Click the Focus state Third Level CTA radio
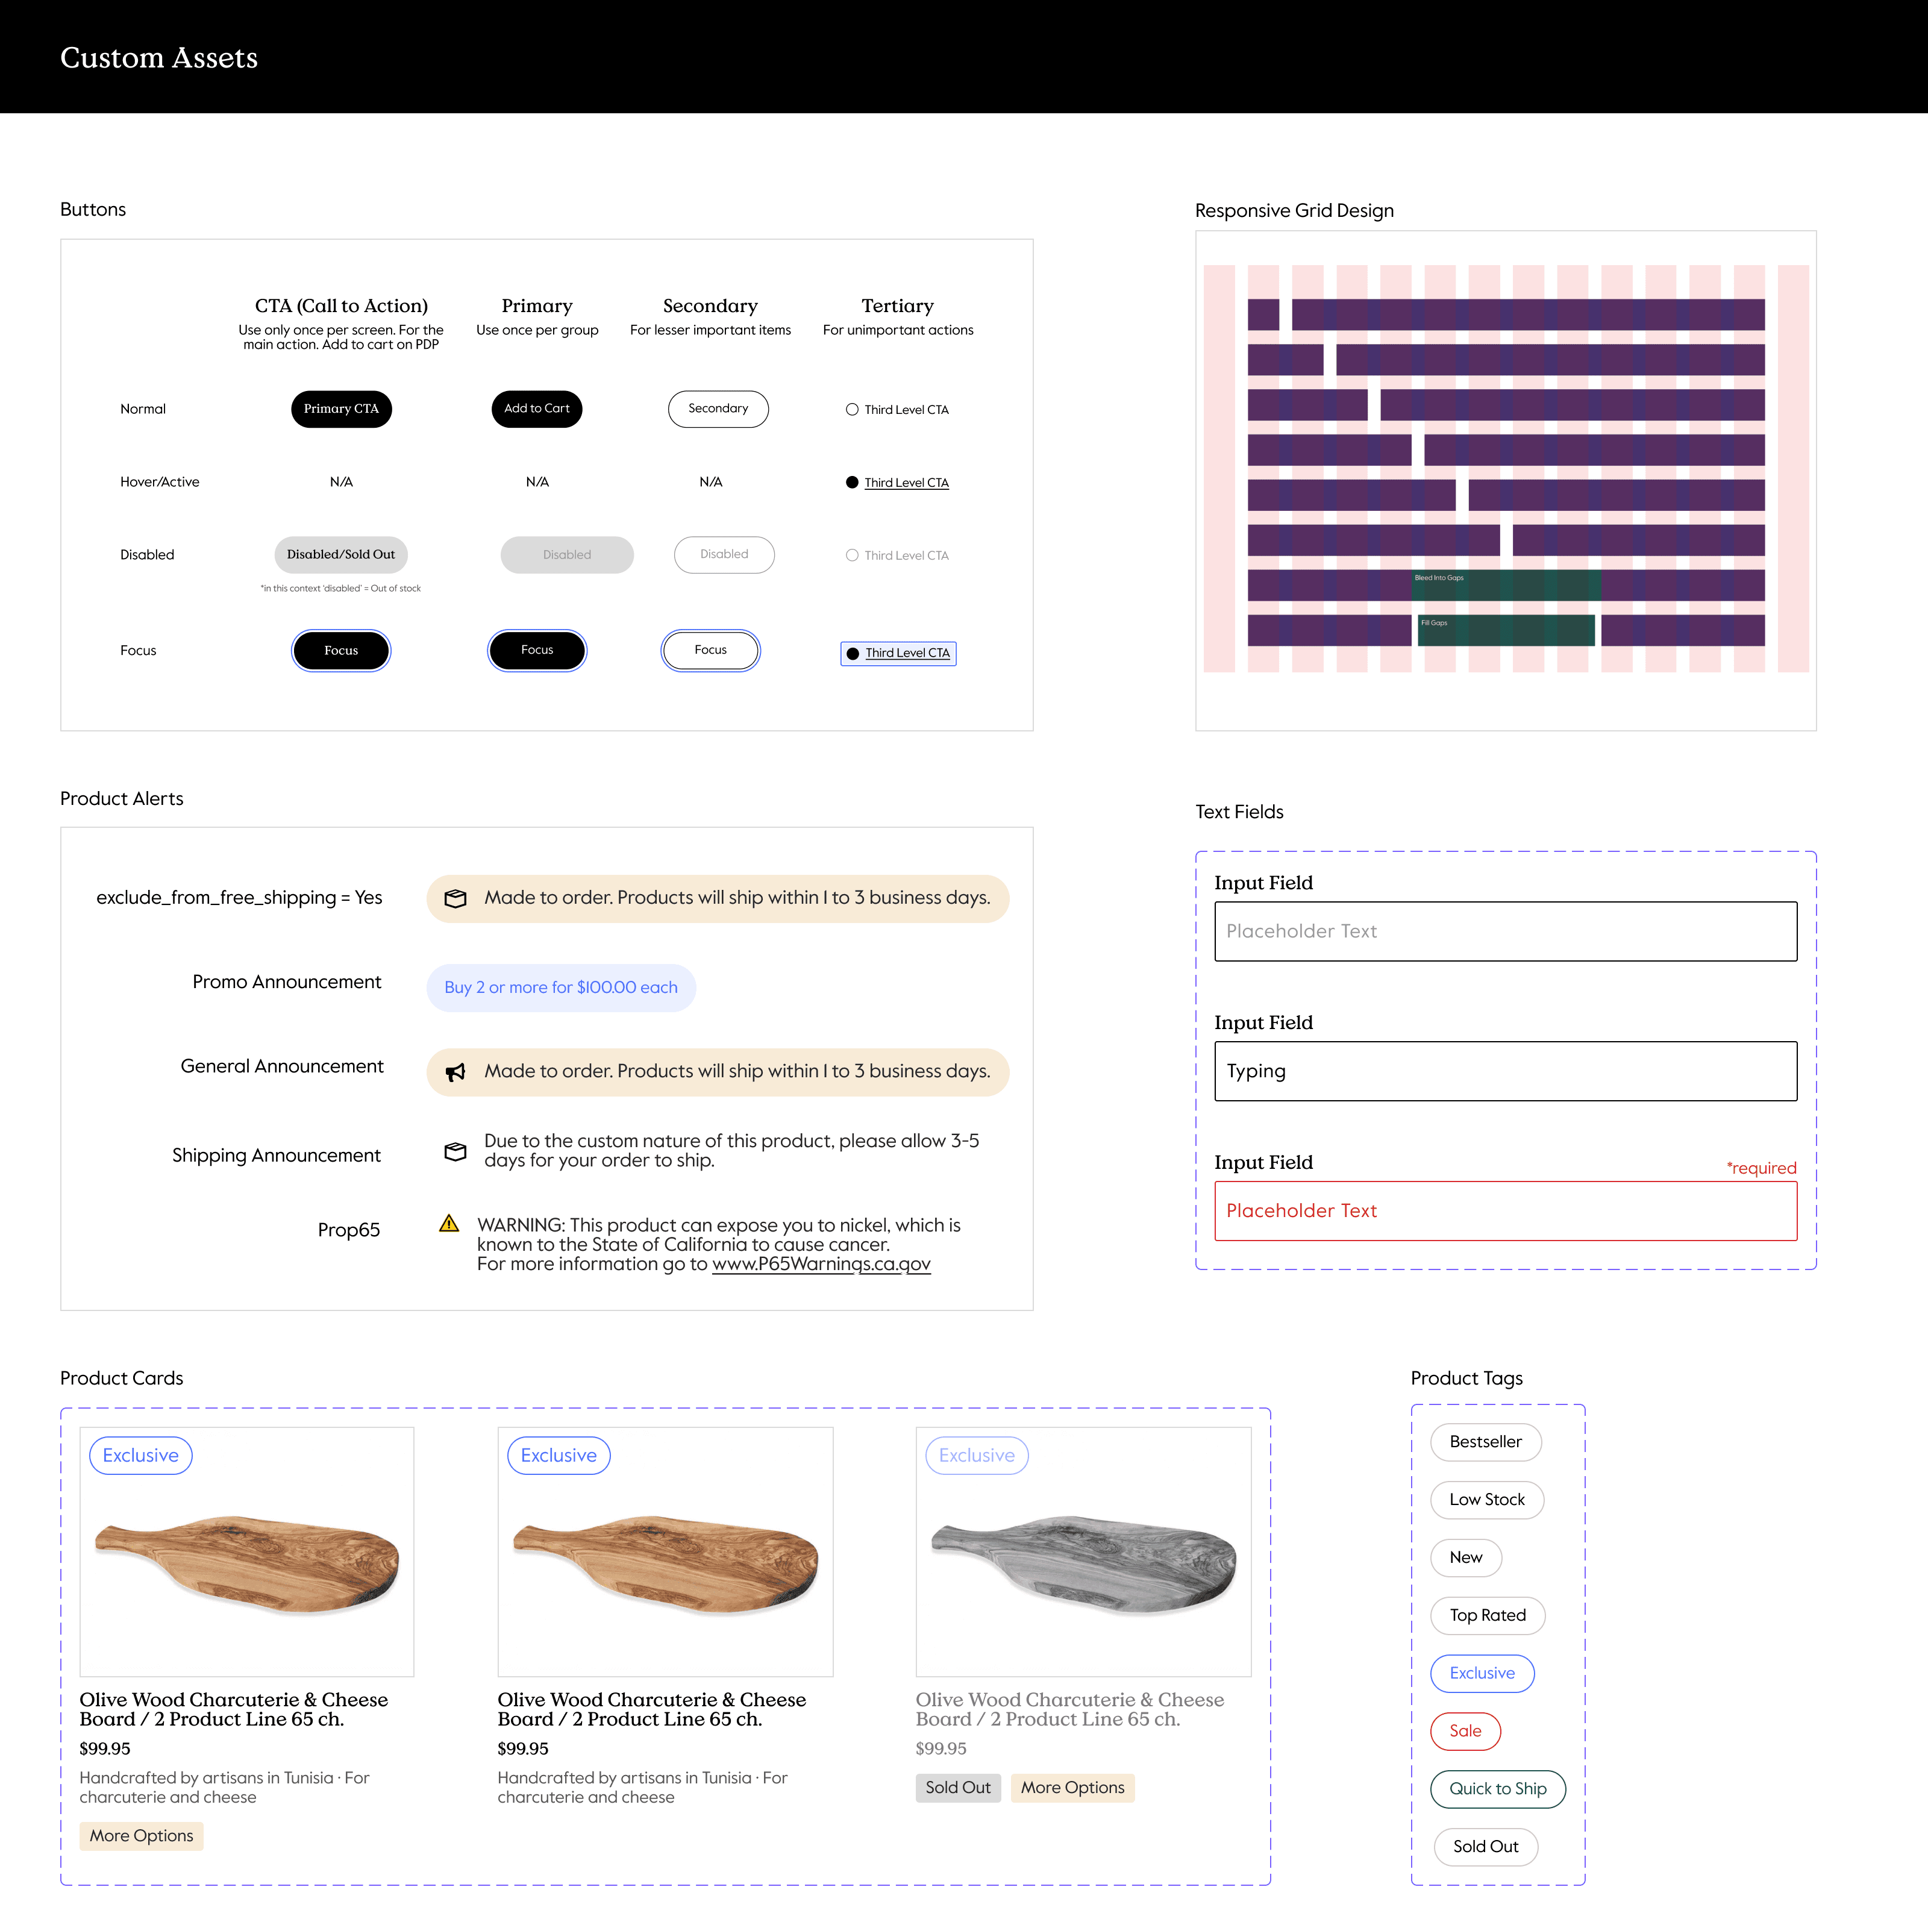1928x1928 pixels. (x=853, y=653)
